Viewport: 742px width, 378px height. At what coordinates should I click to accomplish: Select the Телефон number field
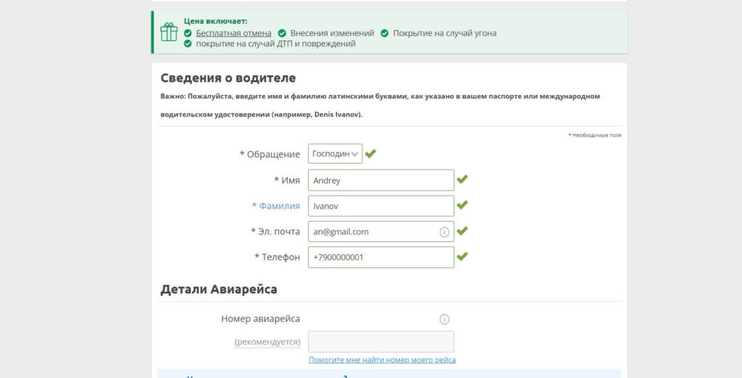[380, 257]
